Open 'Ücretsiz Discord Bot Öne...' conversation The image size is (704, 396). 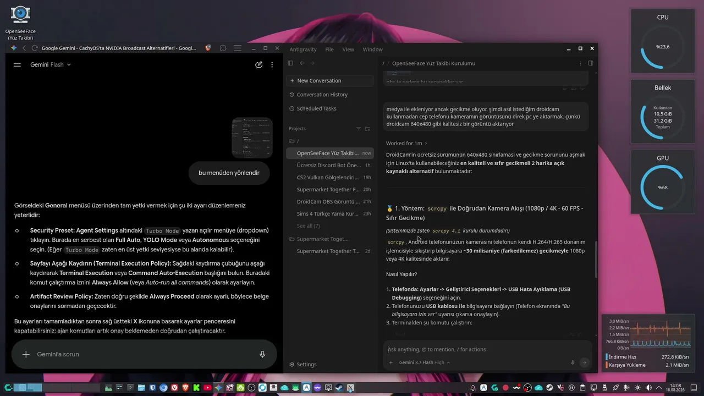329,166
